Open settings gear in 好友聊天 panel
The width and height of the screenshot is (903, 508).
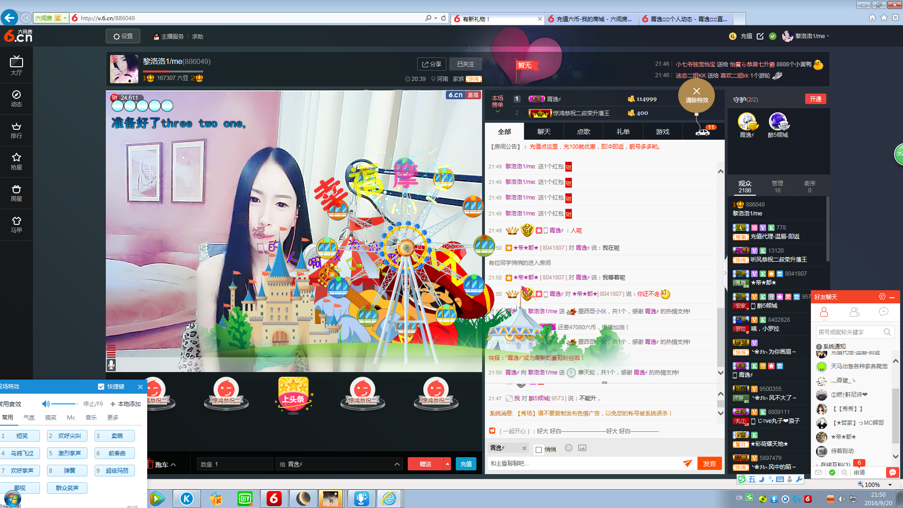(882, 296)
